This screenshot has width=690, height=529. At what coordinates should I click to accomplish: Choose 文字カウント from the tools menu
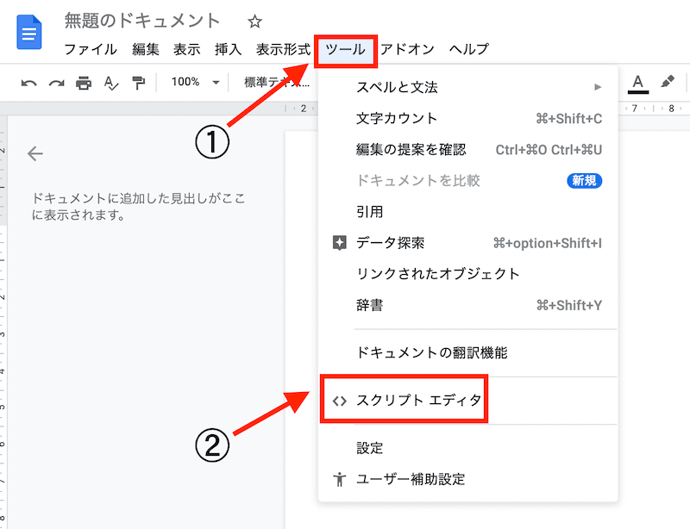(397, 118)
